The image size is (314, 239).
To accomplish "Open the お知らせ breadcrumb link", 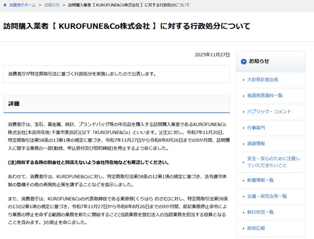I will click(52, 5).
